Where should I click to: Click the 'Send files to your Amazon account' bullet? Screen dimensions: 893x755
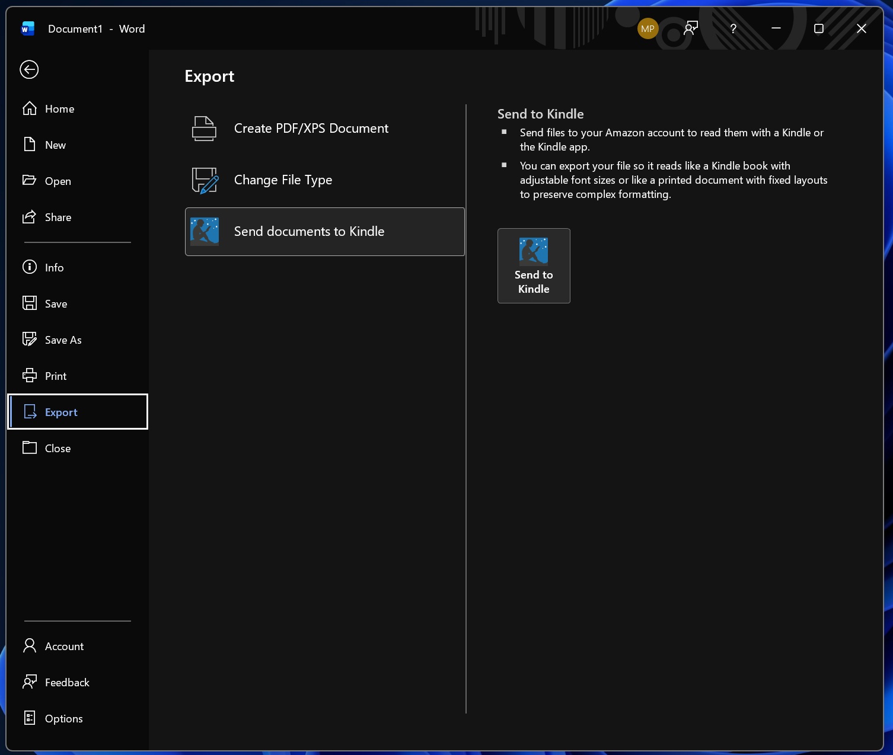click(672, 140)
